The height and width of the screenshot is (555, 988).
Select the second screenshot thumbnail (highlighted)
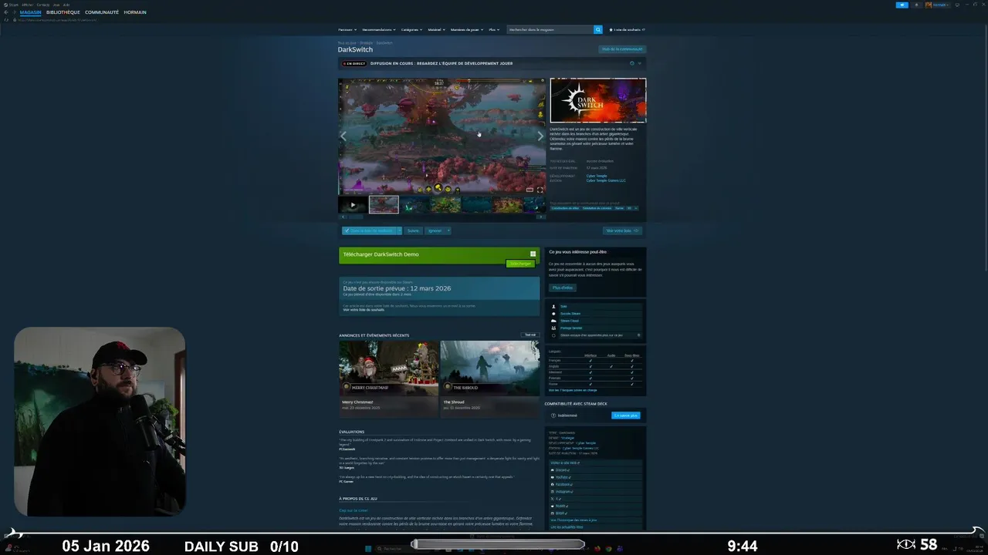click(384, 204)
